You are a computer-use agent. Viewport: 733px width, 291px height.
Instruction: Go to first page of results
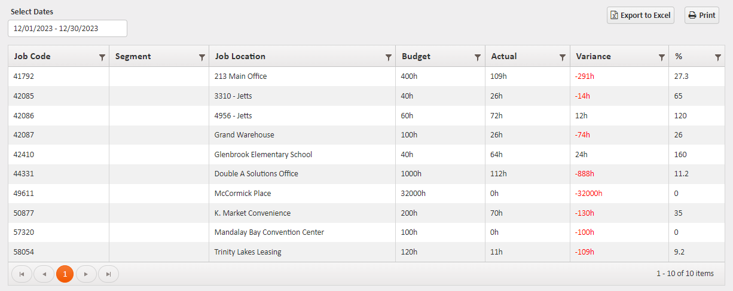(x=22, y=274)
